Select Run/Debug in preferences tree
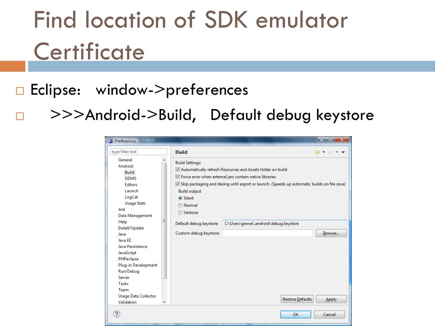435x326 pixels. [129, 271]
